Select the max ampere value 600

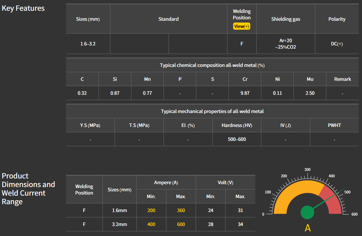(x=181, y=224)
